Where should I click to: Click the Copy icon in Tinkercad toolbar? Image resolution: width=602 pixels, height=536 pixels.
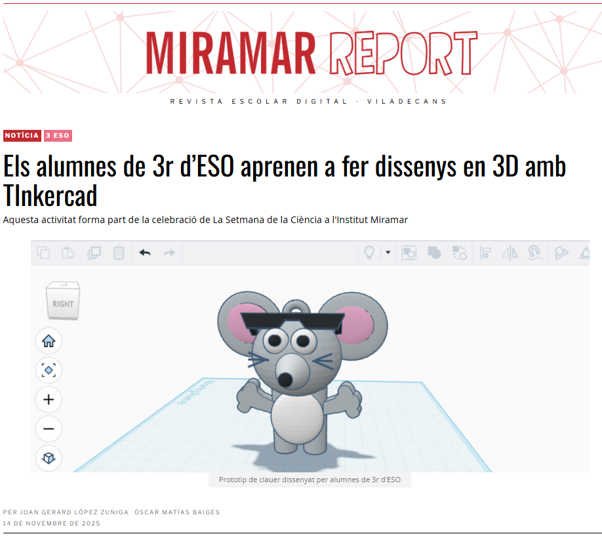click(44, 253)
